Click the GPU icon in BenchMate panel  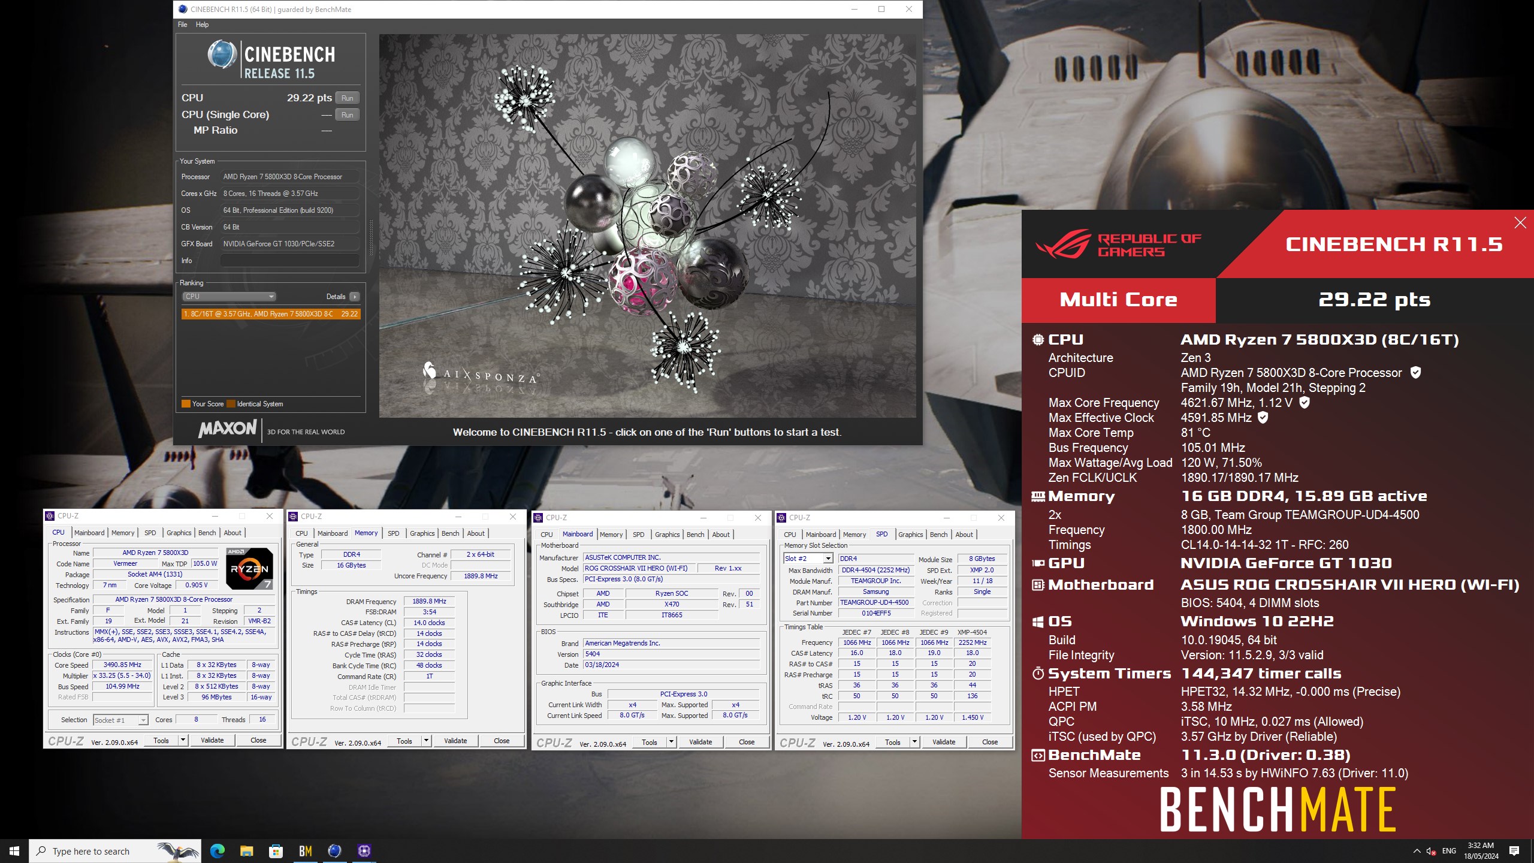1038,563
